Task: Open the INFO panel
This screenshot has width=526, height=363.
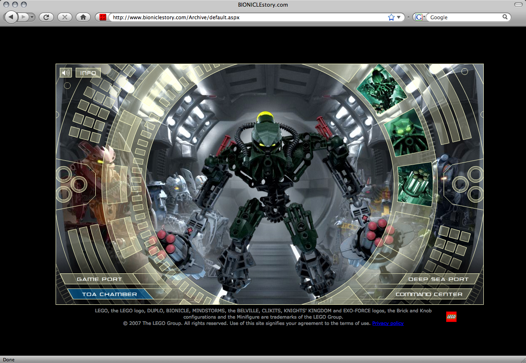Action: [88, 73]
